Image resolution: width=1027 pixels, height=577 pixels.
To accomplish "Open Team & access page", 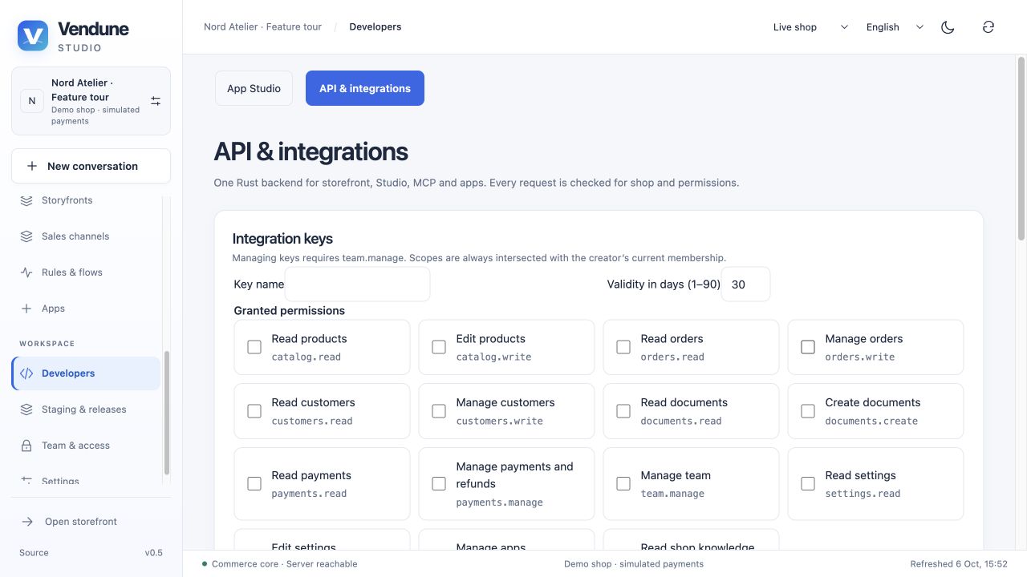I will [86, 446].
